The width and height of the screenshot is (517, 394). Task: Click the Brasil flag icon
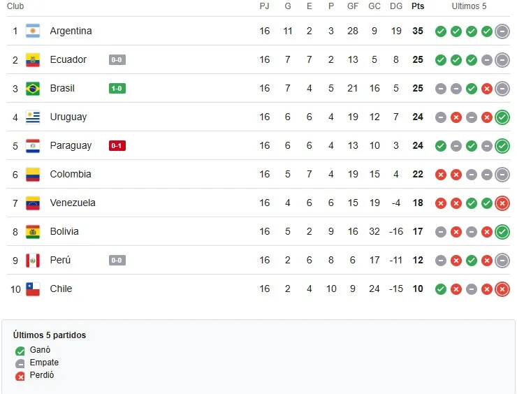[33, 88]
